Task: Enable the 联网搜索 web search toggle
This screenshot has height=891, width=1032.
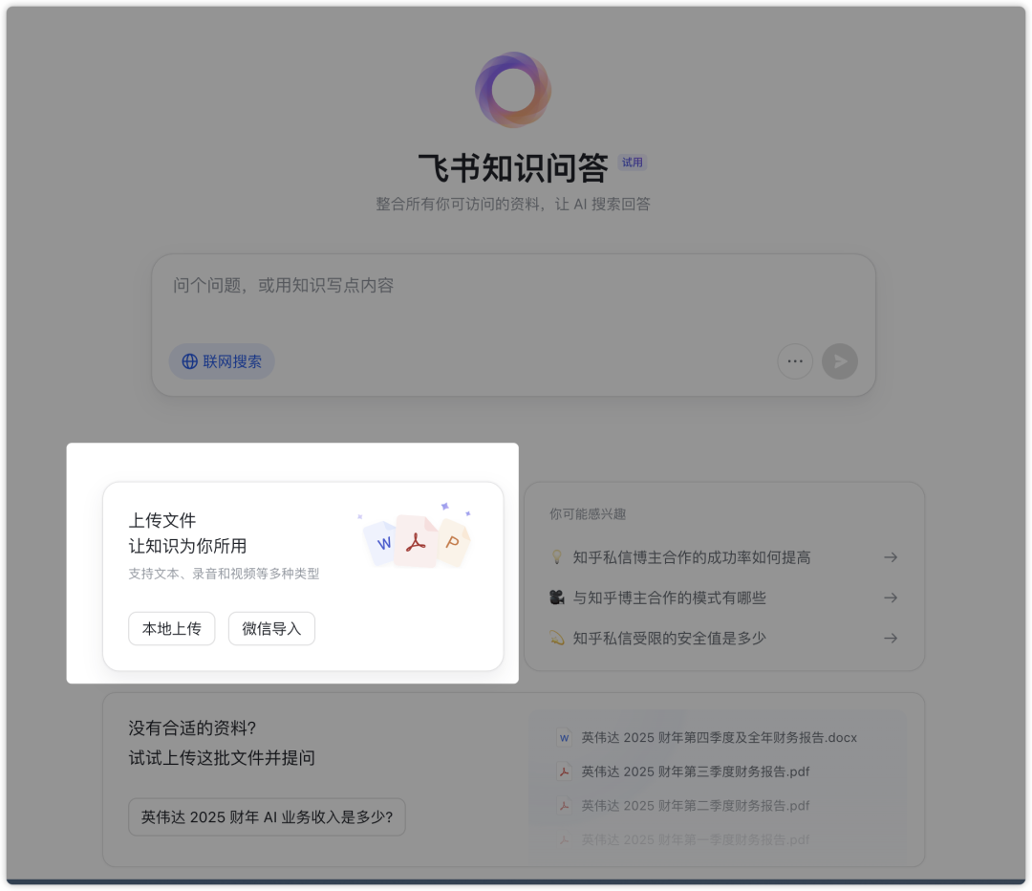Action: (x=221, y=361)
